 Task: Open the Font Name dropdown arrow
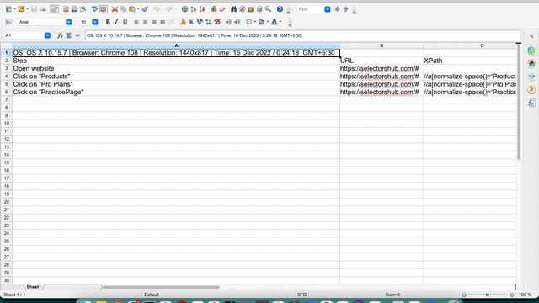point(69,22)
